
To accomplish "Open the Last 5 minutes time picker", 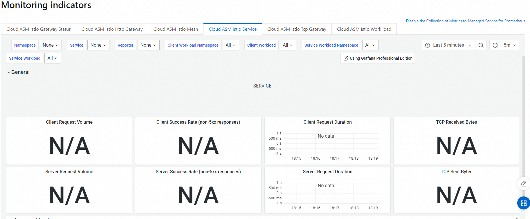I will click(448, 45).
